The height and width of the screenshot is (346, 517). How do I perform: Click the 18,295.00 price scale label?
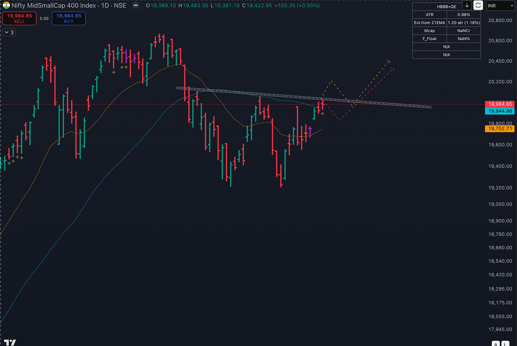[500, 289]
